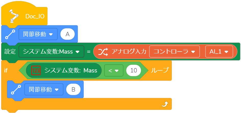Screen dimensions: 241x113
Task: Click the point B value field
Action: point(73,89)
